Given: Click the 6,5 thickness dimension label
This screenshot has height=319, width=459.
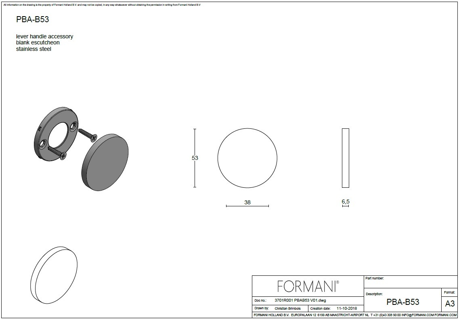Looking at the screenshot, I should [x=345, y=201].
